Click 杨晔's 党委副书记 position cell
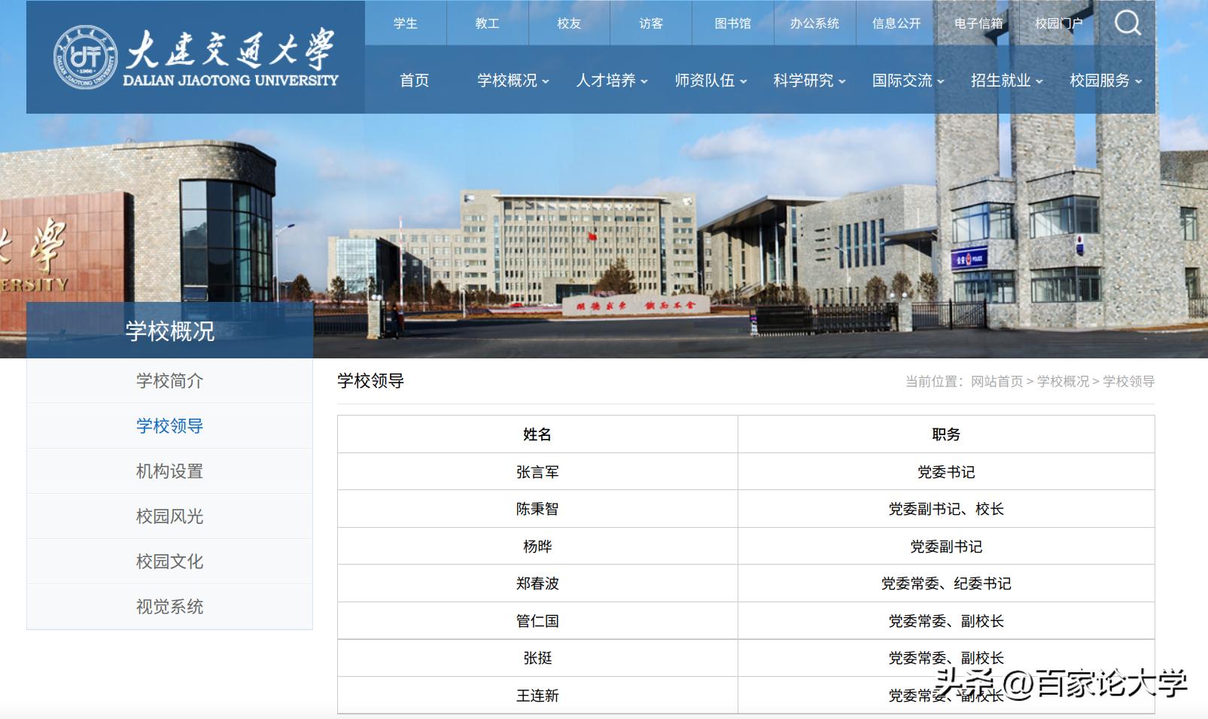1208x719 pixels. (946, 547)
